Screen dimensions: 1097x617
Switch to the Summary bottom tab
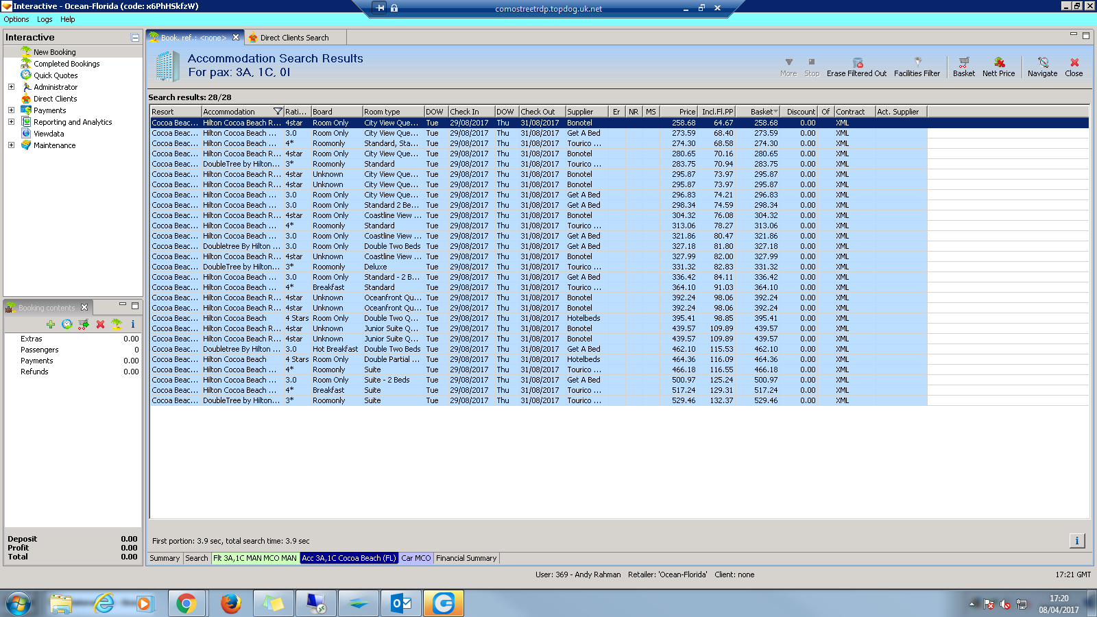(x=165, y=558)
